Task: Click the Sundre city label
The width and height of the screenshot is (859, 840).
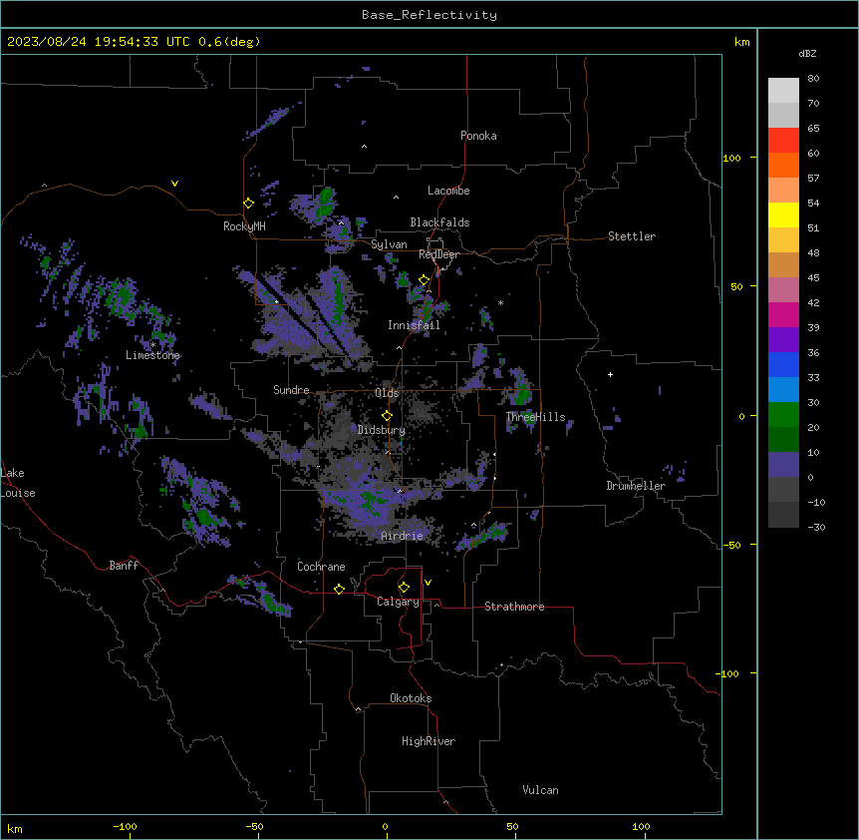Action: pyautogui.click(x=291, y=390)
